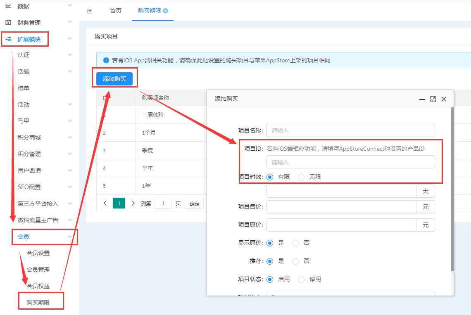This screenshot has width=471, height=315.
Task: Select 是 for 推荐
Action: (270, 261)
